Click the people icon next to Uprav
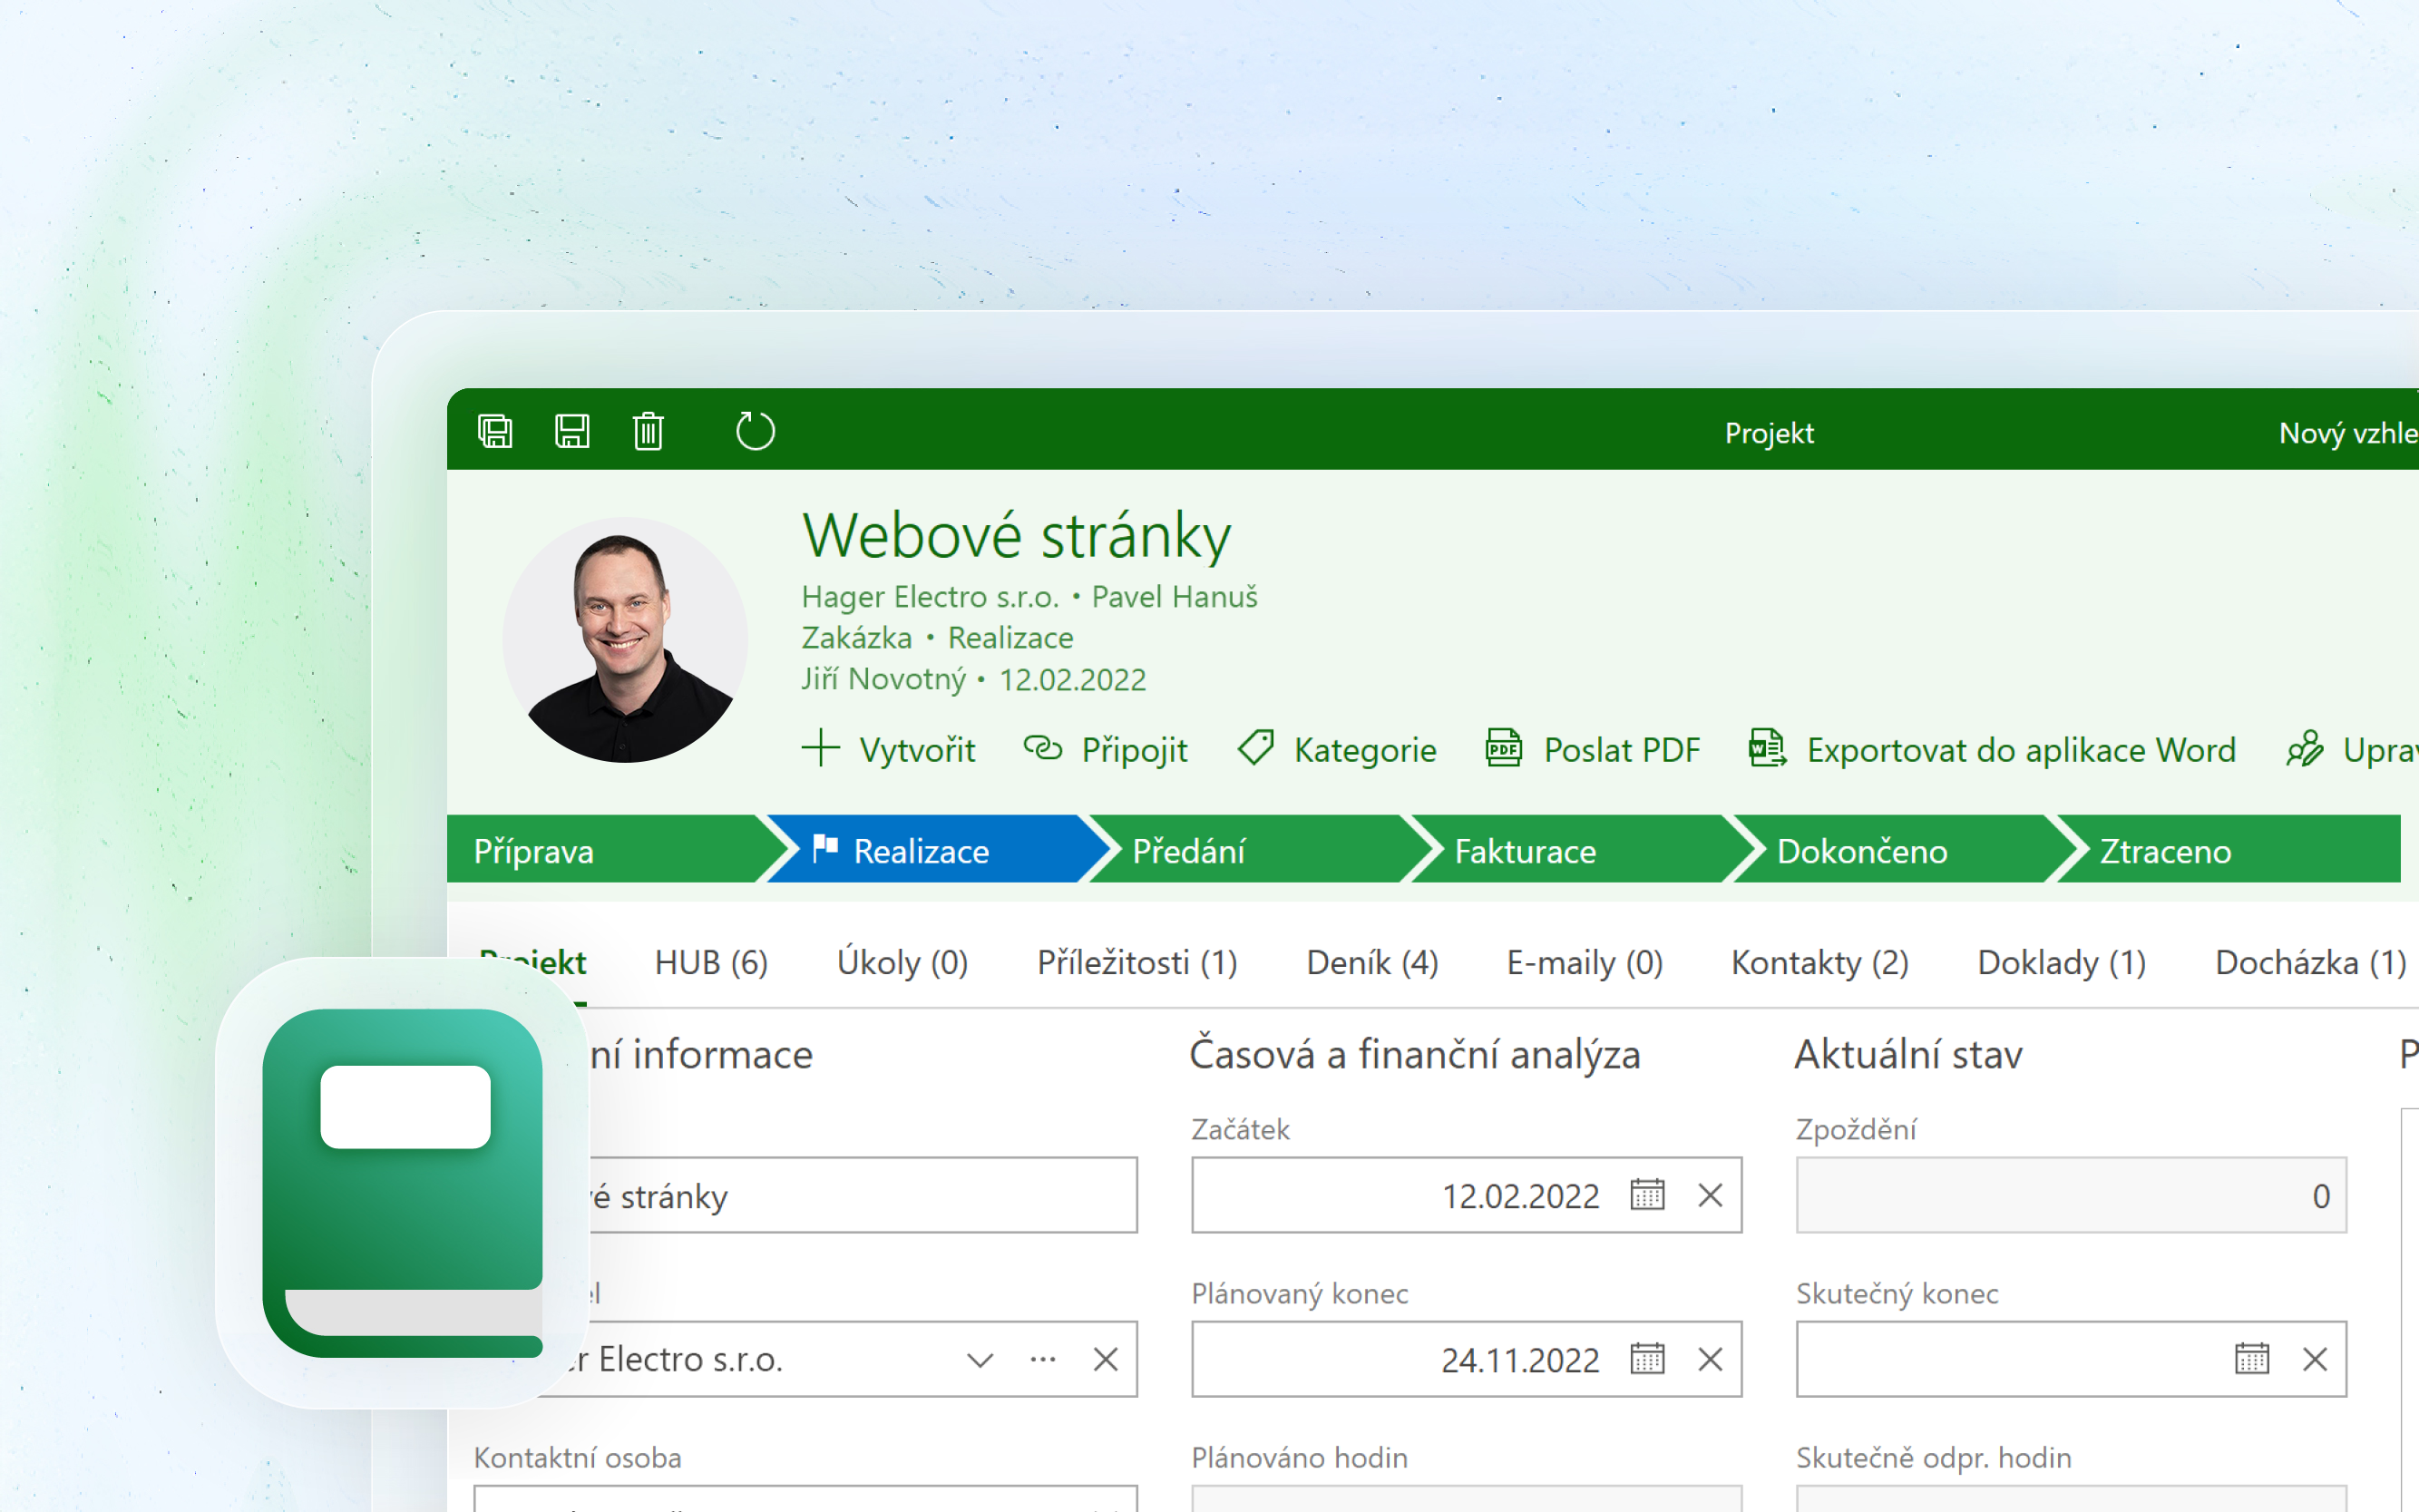The width and height of the screenshot is (2419, 1512). [2305, 748]
